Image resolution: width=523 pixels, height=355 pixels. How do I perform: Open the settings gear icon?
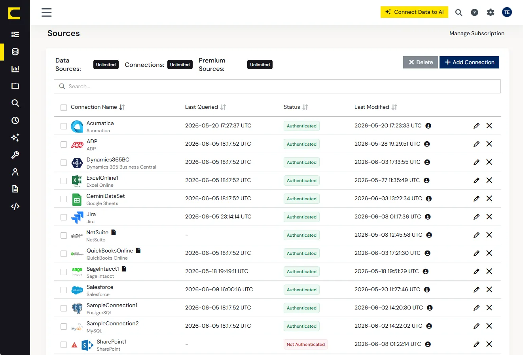491,12
